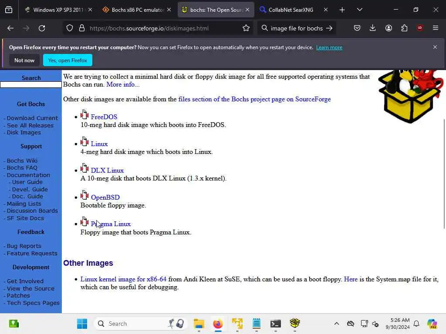Screen dimensions: 446x334
Task: Click Yes, open Firefox button
Action: pos(68,60)
